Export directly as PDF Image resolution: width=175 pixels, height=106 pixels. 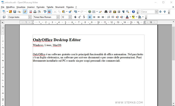(x=30, y=12)
